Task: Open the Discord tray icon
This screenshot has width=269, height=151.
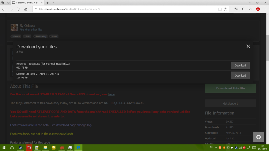Action: [232, 148]
